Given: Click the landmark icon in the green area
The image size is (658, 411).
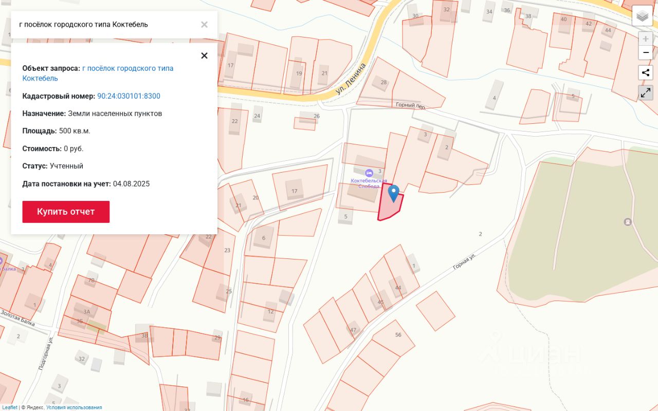Looking at the screenshot, I should click(627, 222).
